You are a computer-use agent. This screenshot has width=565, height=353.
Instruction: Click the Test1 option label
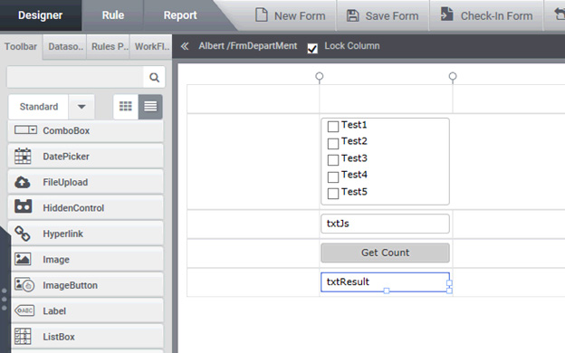coord(354,125)
